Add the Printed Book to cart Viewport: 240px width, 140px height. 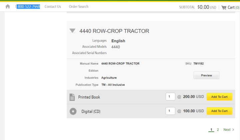[x=219, y=97]
